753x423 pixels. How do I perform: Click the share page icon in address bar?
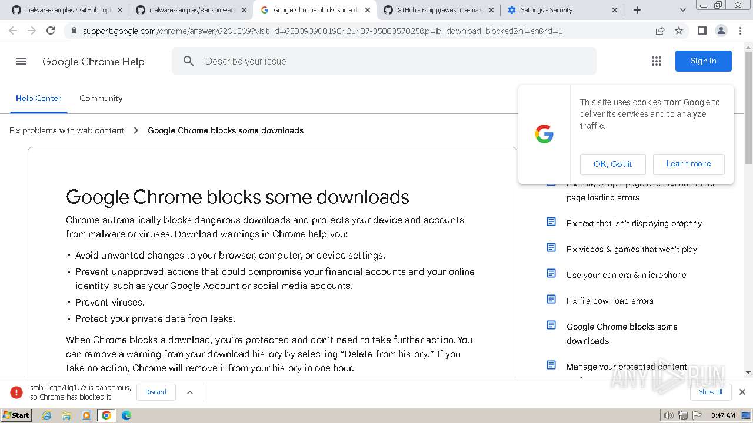pos(660,31)
